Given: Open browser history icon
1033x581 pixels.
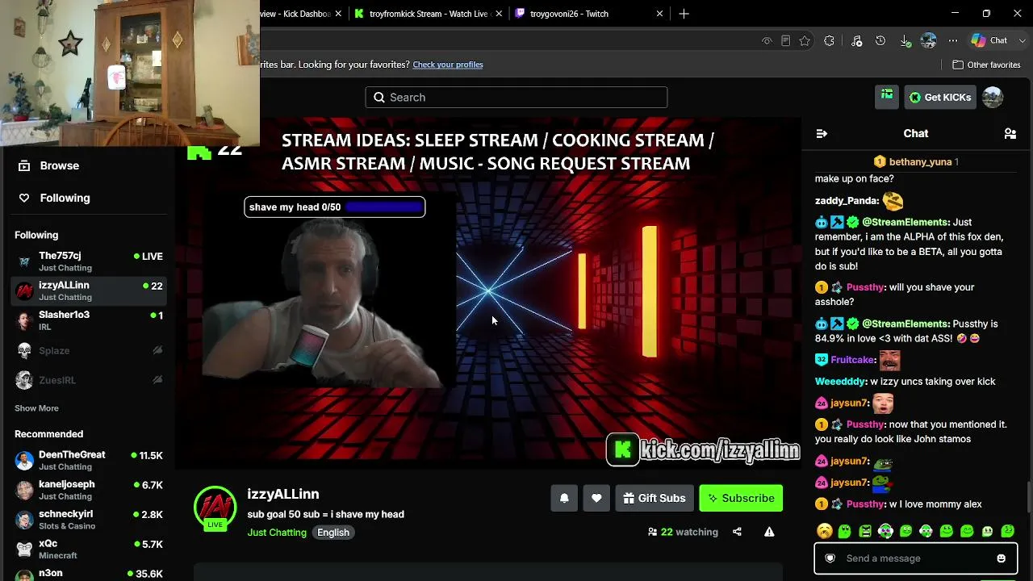Looking at the screenshot, I should click(880, 41).
